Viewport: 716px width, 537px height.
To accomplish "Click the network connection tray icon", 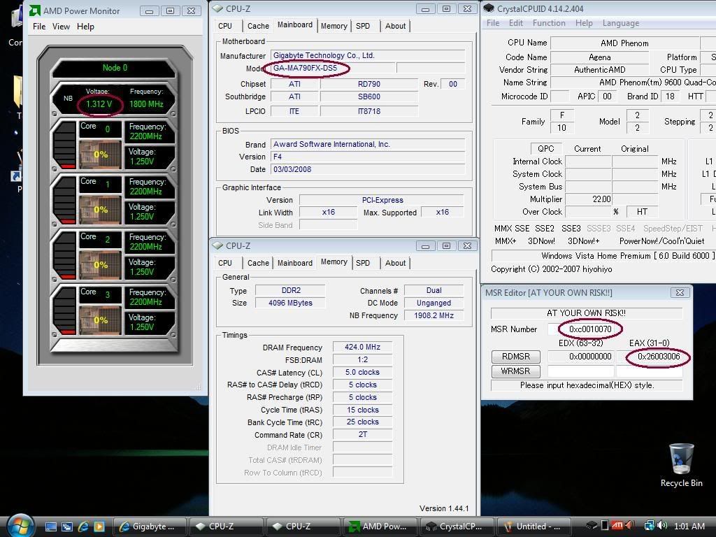I will (649, 526).
